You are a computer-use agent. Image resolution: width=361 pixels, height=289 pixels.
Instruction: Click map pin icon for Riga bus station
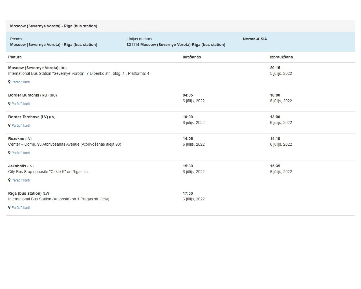coord(9,208)
